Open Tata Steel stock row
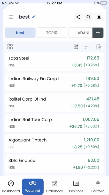The height and width of the screenshot is (195, 109). [54, 61]
